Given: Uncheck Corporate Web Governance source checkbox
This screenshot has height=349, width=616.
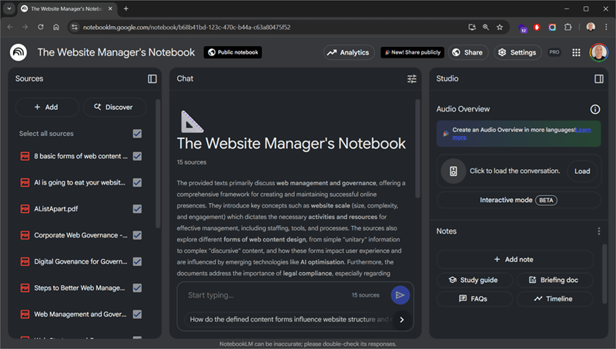Looking at the screenshot, I should (137, 235).
